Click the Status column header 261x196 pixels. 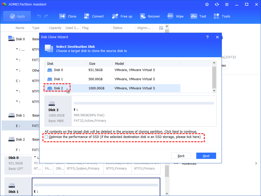click(117, 28)
